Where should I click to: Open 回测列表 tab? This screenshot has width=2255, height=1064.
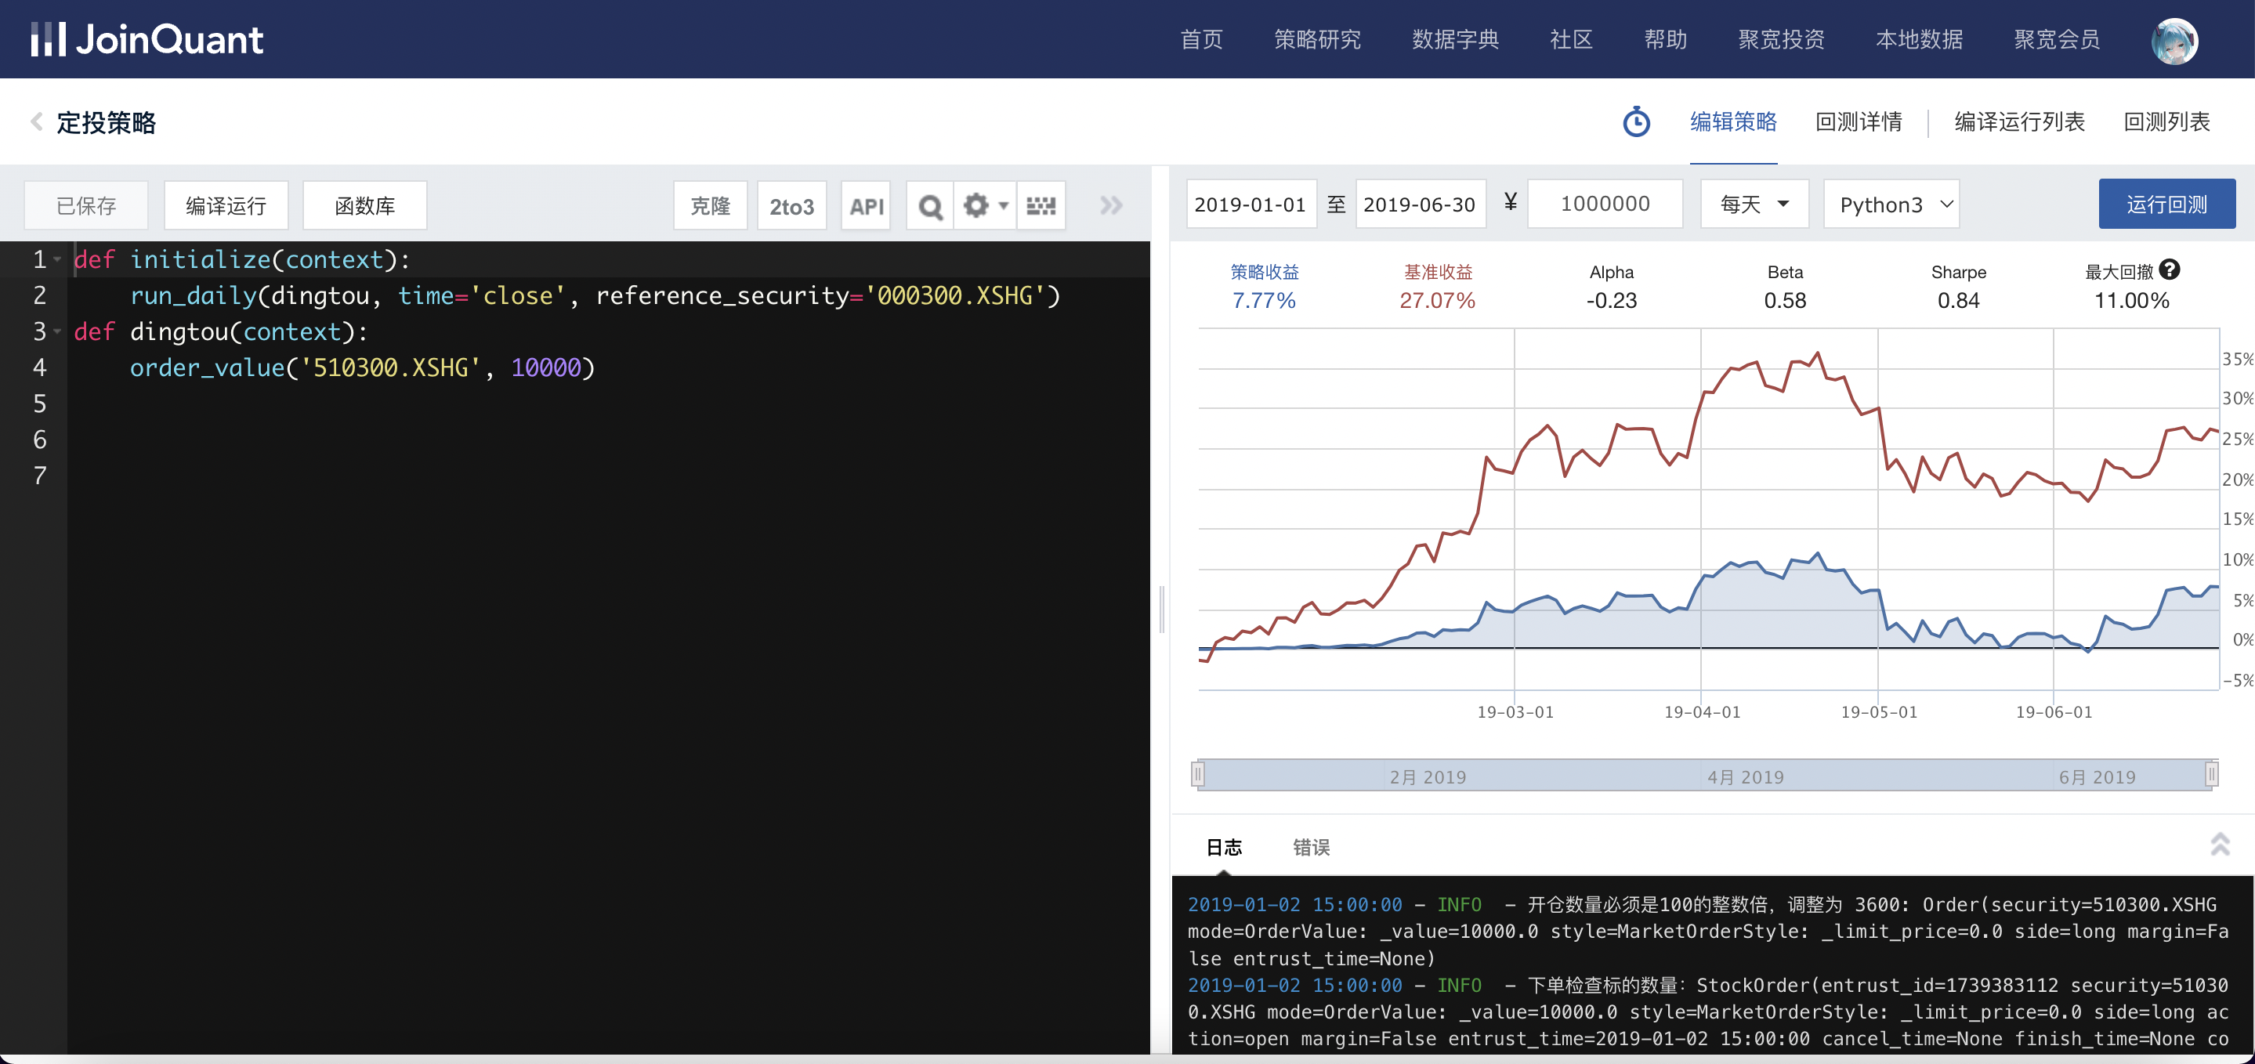[x=2166, y=121]
